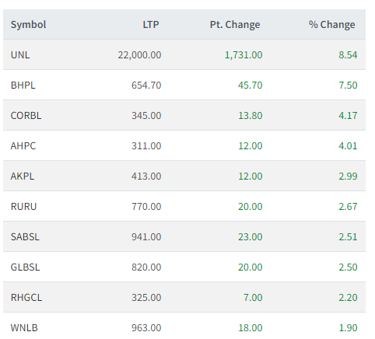Image resolution: width=375 pixels, height=339 pixels.
Task: Sort by % Change column header
Action: (332, 25)
